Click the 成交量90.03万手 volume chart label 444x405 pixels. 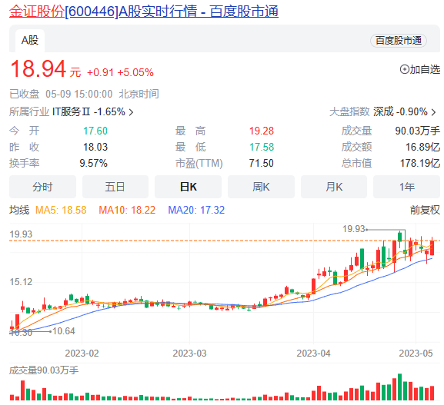tap(44, 370)
